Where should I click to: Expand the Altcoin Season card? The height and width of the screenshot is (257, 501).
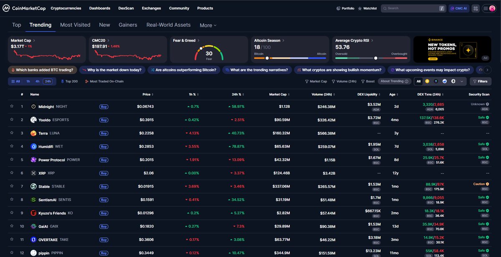tap(283, 40)
